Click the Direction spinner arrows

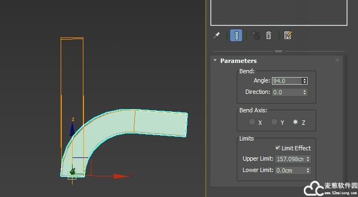304,92
